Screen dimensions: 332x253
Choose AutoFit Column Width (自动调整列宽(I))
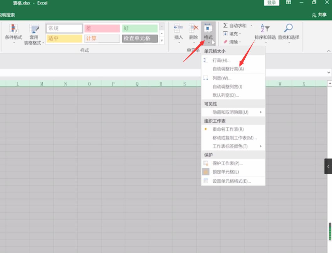click(x=233, y=87)
